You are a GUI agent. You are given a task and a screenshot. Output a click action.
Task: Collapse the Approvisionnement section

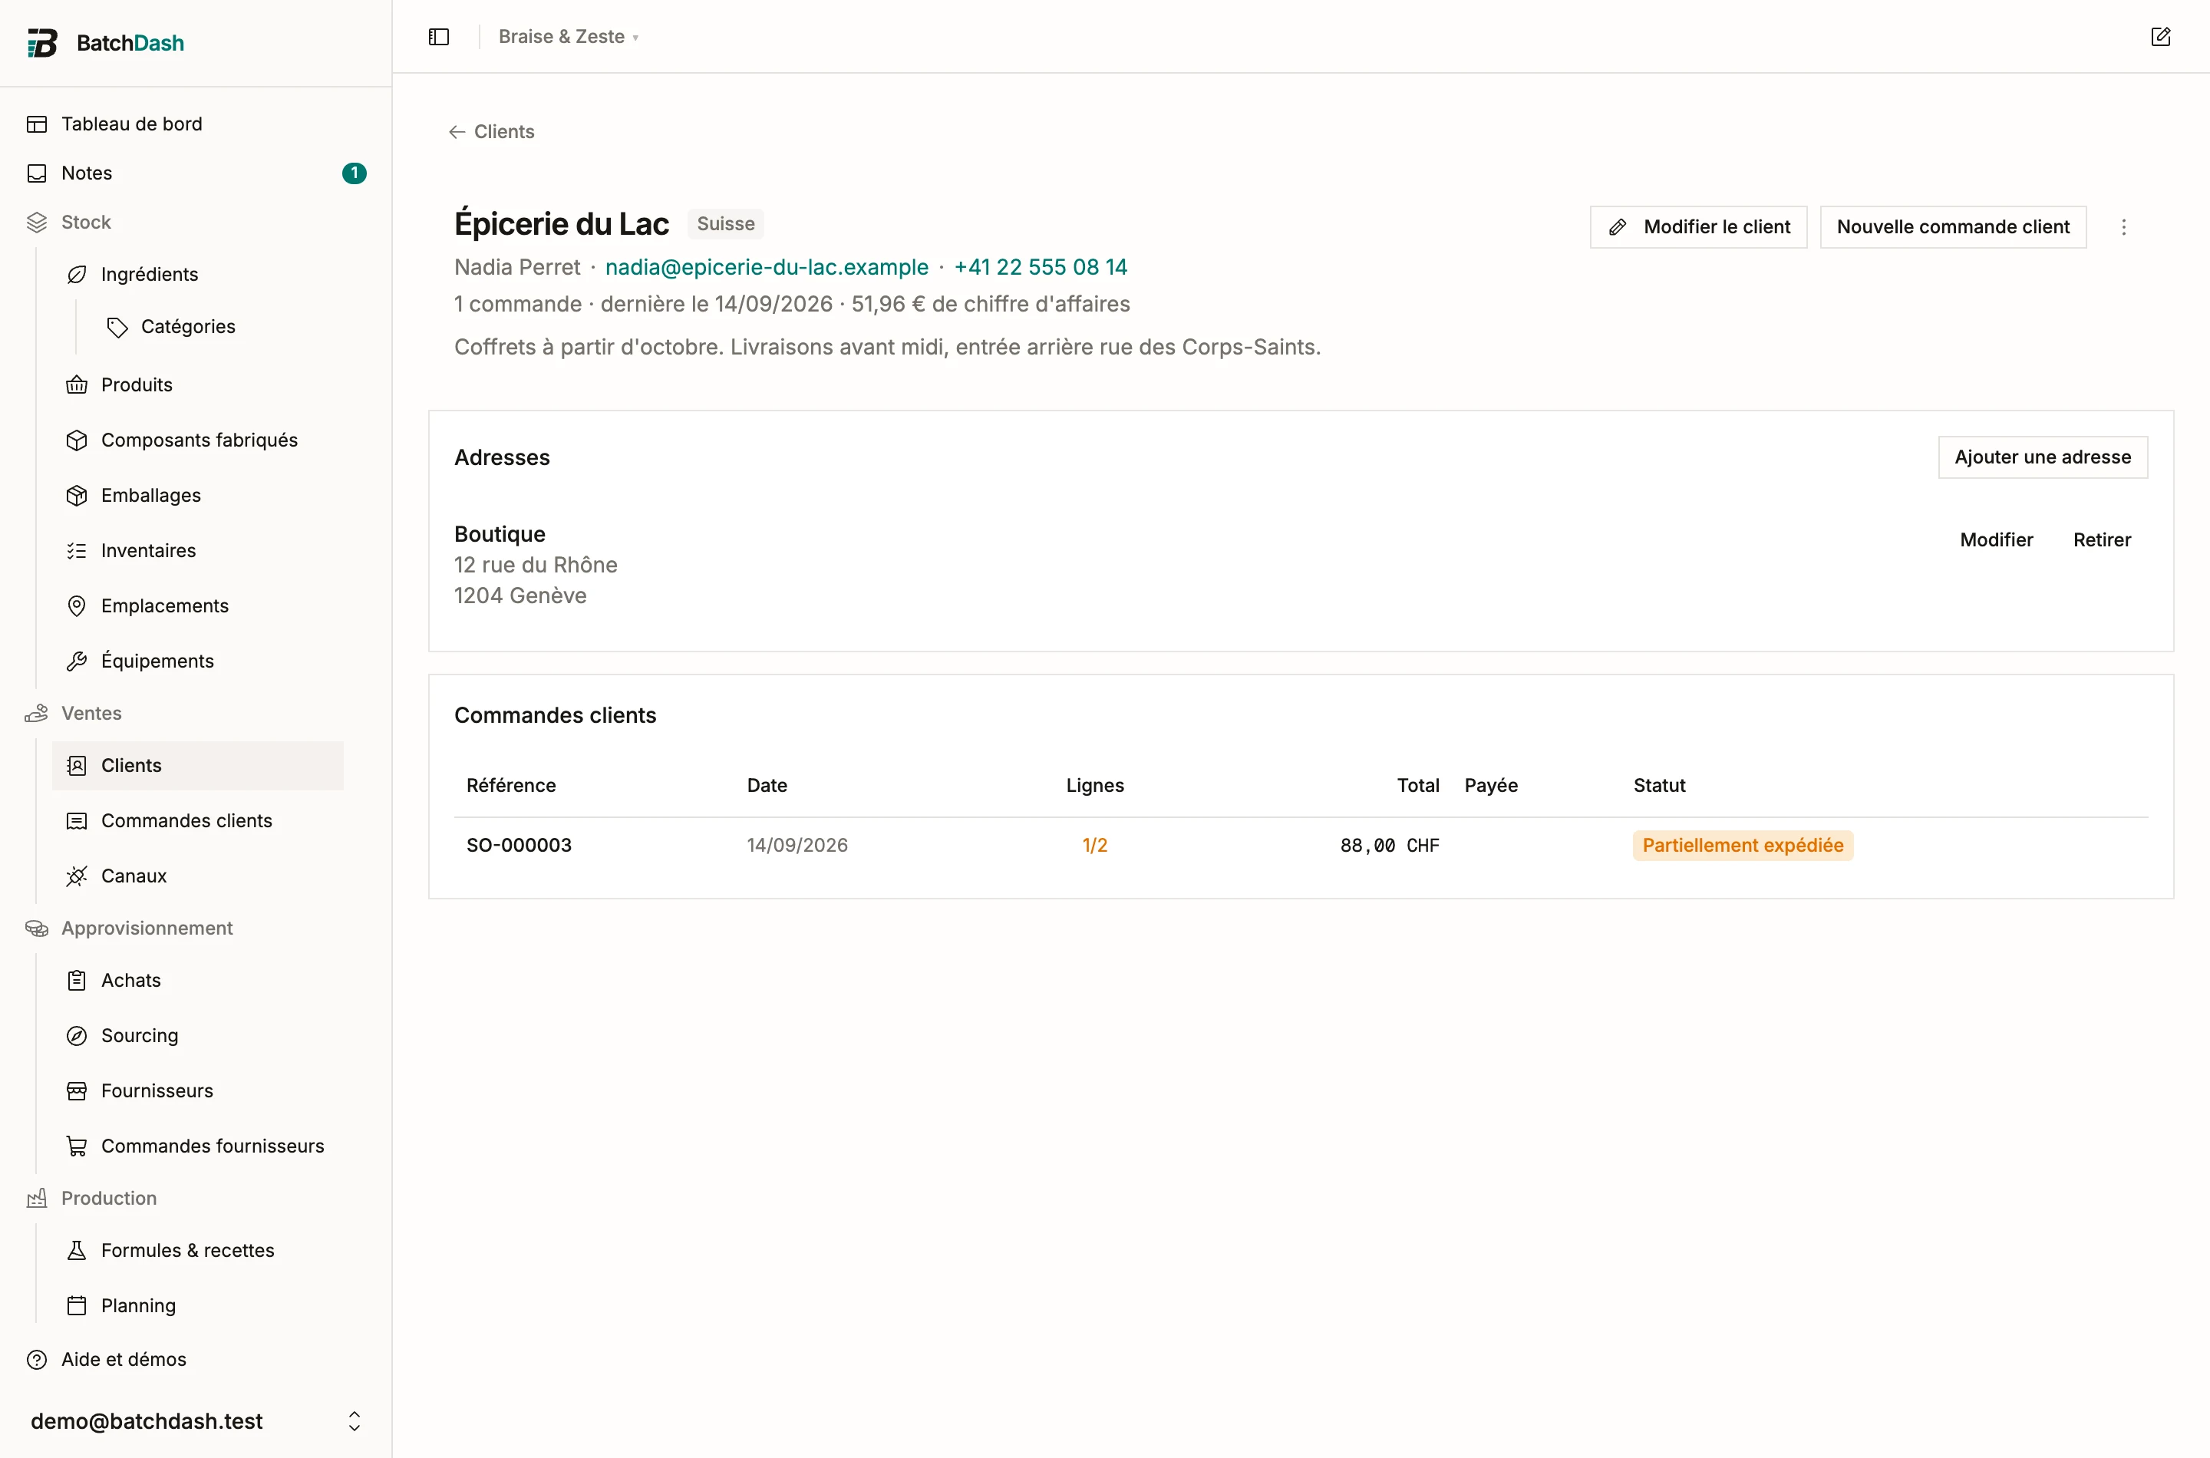147,928
